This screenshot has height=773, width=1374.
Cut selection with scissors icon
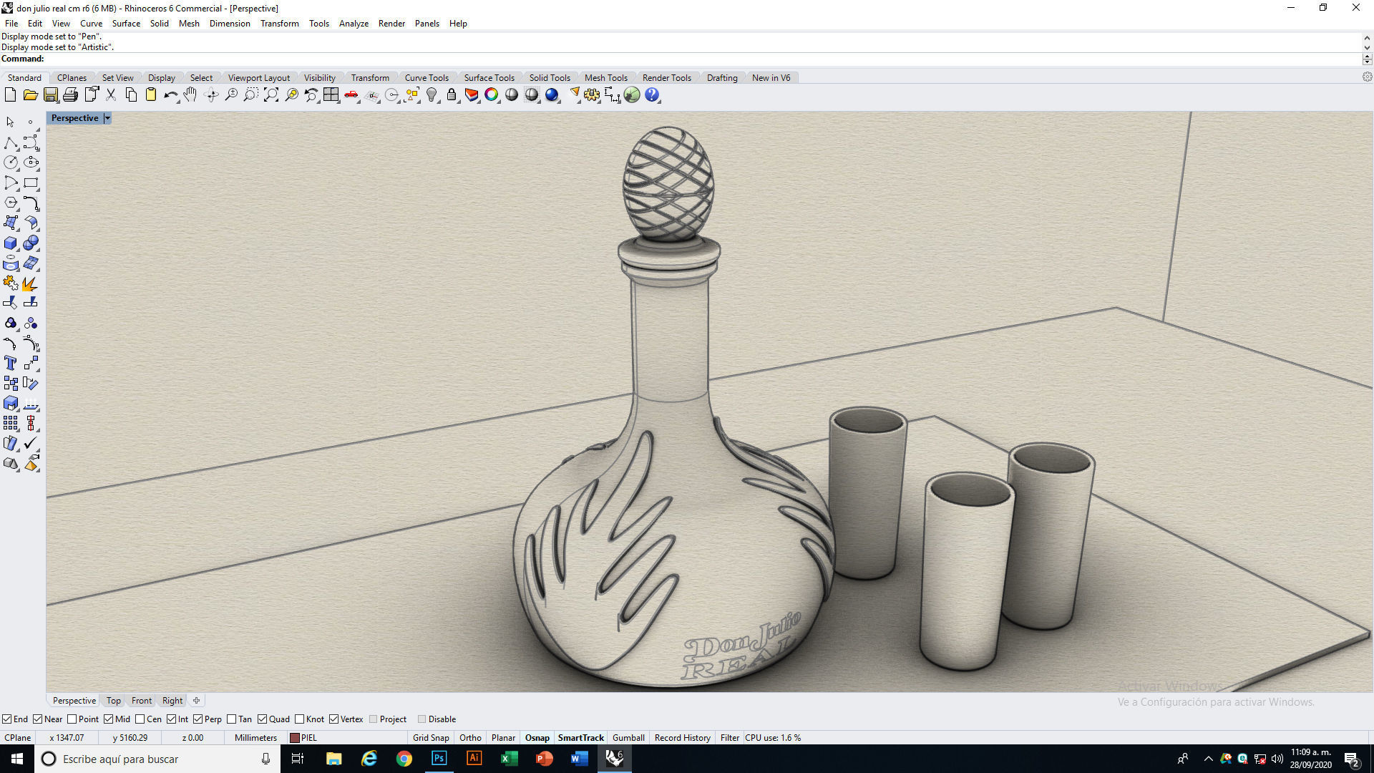111,95
